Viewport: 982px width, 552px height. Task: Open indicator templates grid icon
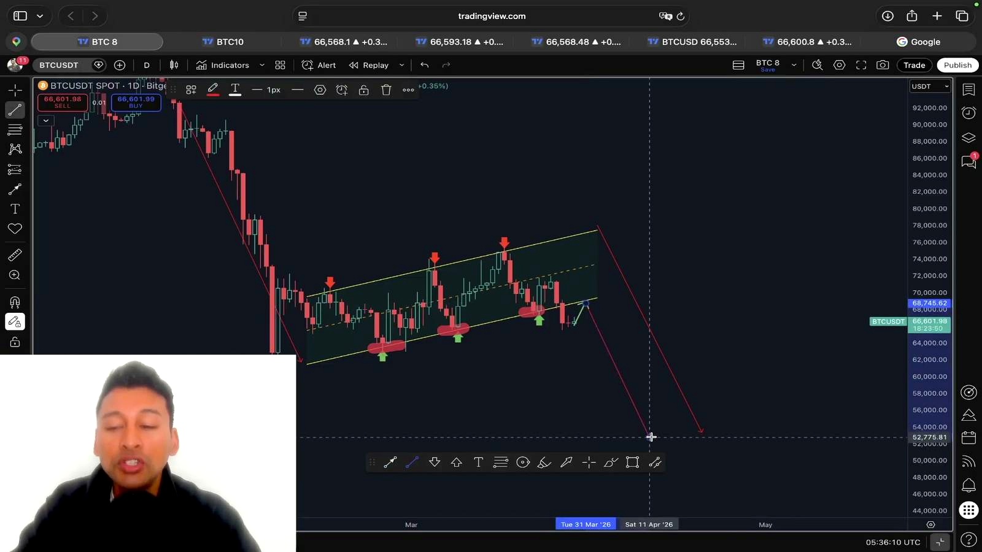pyautogui.click(x=280, y=65)
